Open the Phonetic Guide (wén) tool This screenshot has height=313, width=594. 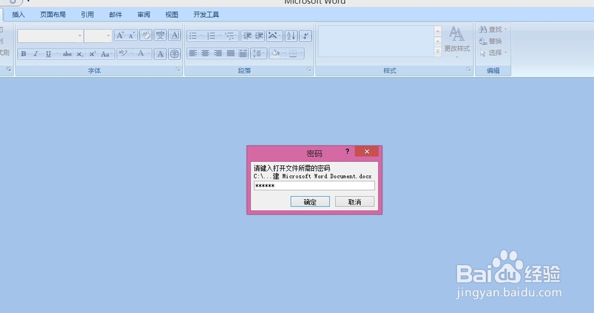[x=160, y=36]
